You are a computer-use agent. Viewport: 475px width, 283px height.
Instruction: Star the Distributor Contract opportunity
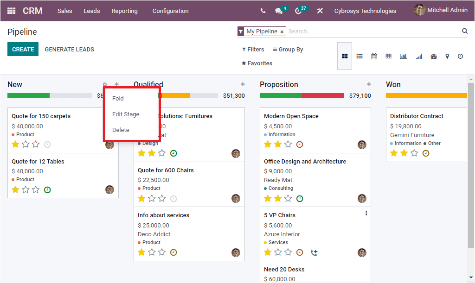(394, 152)
